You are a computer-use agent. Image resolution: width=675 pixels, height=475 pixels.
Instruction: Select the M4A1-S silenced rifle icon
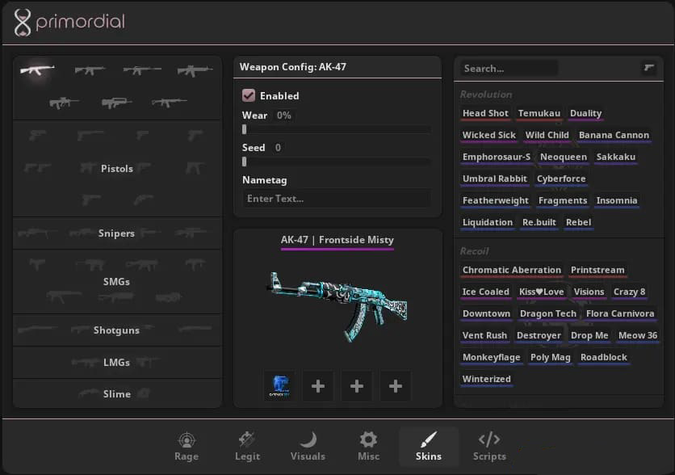142,69
